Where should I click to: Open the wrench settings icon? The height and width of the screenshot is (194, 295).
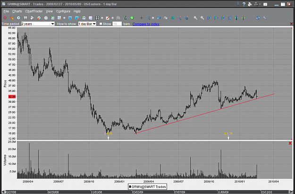click(265, 18)
